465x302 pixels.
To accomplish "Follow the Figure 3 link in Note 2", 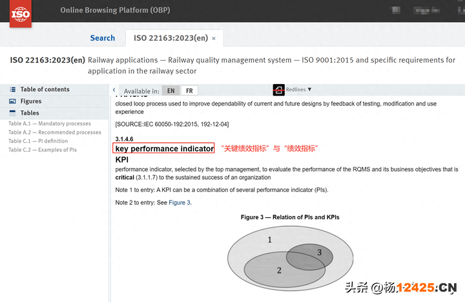I will pyautogui.click(x=180, y=202).
